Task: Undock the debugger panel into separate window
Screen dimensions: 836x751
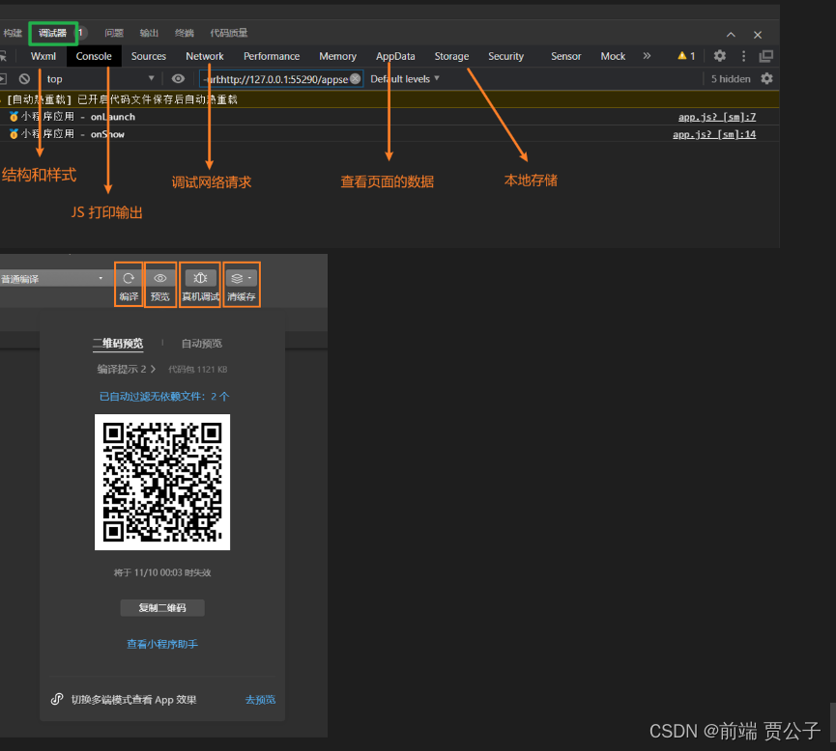Action: 766,56
